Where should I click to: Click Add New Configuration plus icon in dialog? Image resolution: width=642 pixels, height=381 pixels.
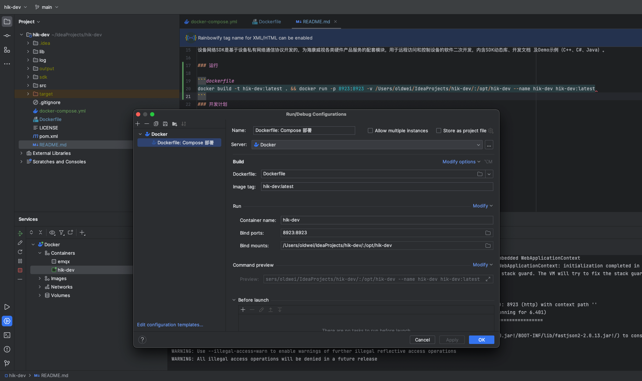pyautogui.click(x=138, y=124)
